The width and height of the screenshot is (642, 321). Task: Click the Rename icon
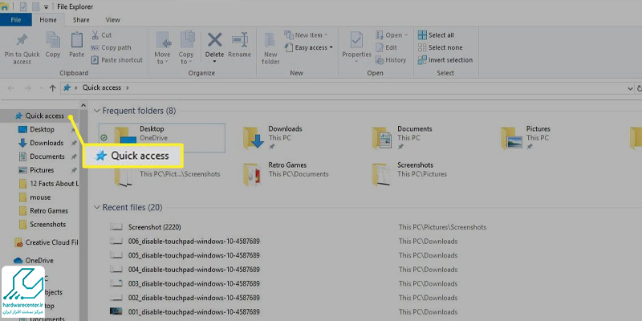pyautogui.click(x=239, y=40)
